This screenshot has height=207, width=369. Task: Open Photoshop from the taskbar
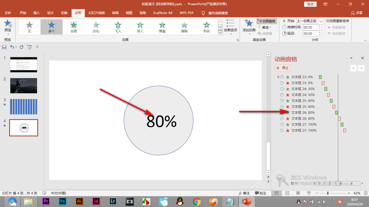click(x=63, y=201)
